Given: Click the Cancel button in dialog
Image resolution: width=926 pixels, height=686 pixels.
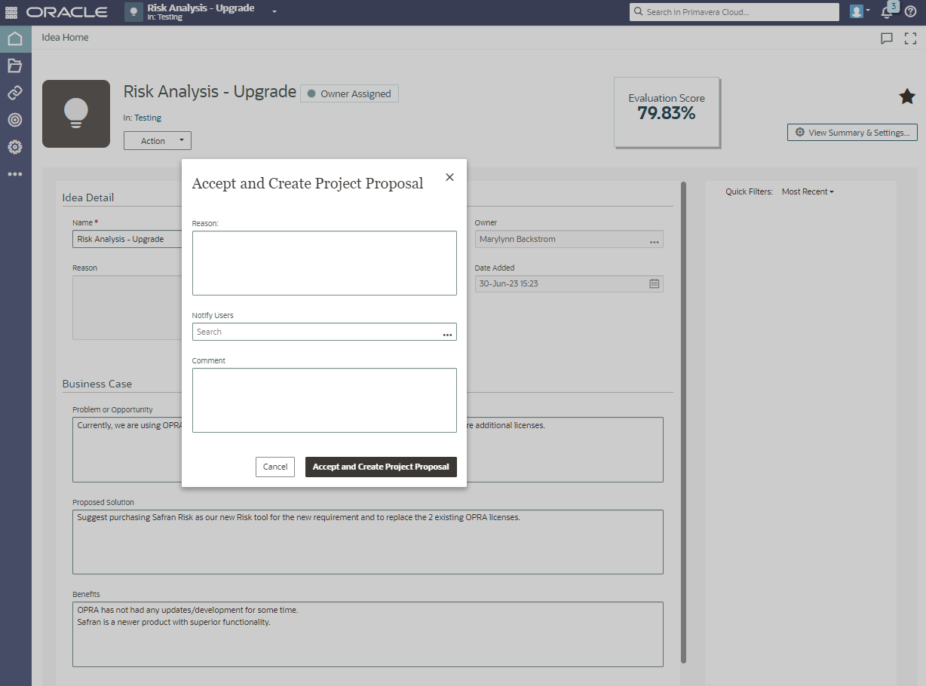Looking at the screenshot, I should coord(275,467).
